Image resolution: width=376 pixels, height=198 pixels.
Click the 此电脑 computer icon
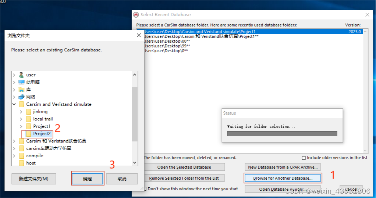(21, 82)
